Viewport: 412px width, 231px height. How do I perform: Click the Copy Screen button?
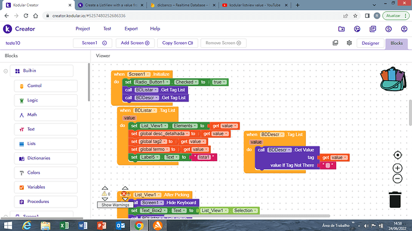pos(177,43)
